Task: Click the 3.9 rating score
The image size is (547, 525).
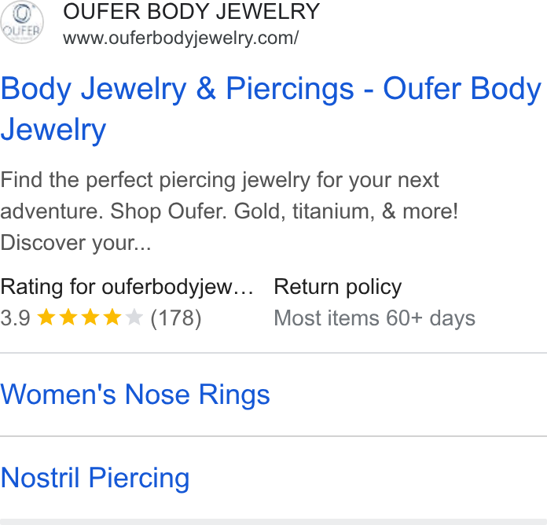Action: click(x=16, y=318)
